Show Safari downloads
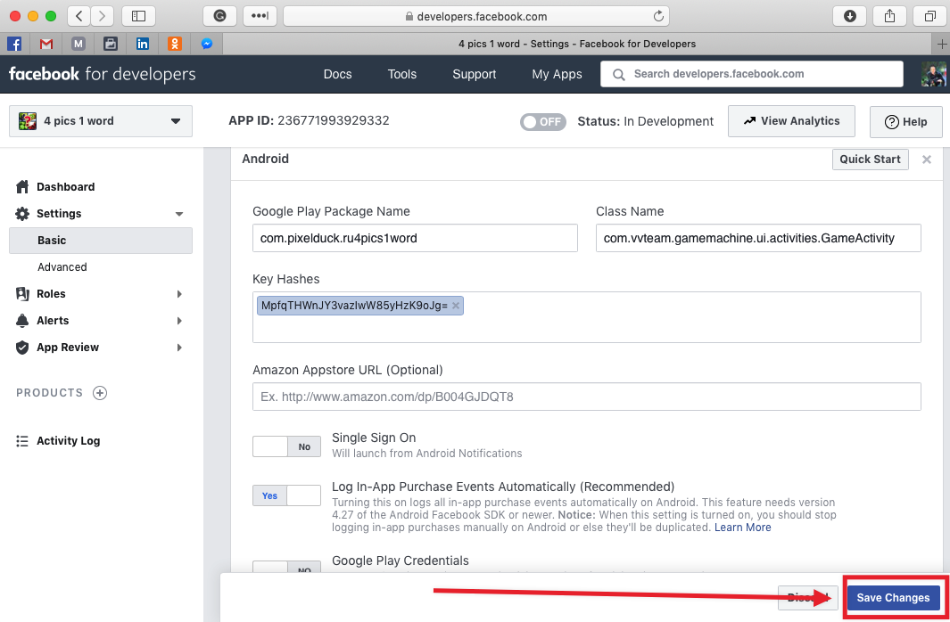 coord(849,16)
